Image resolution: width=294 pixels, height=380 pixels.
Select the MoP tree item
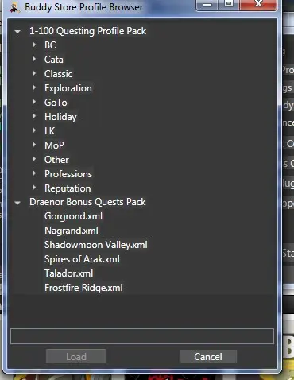coord(54,145)
